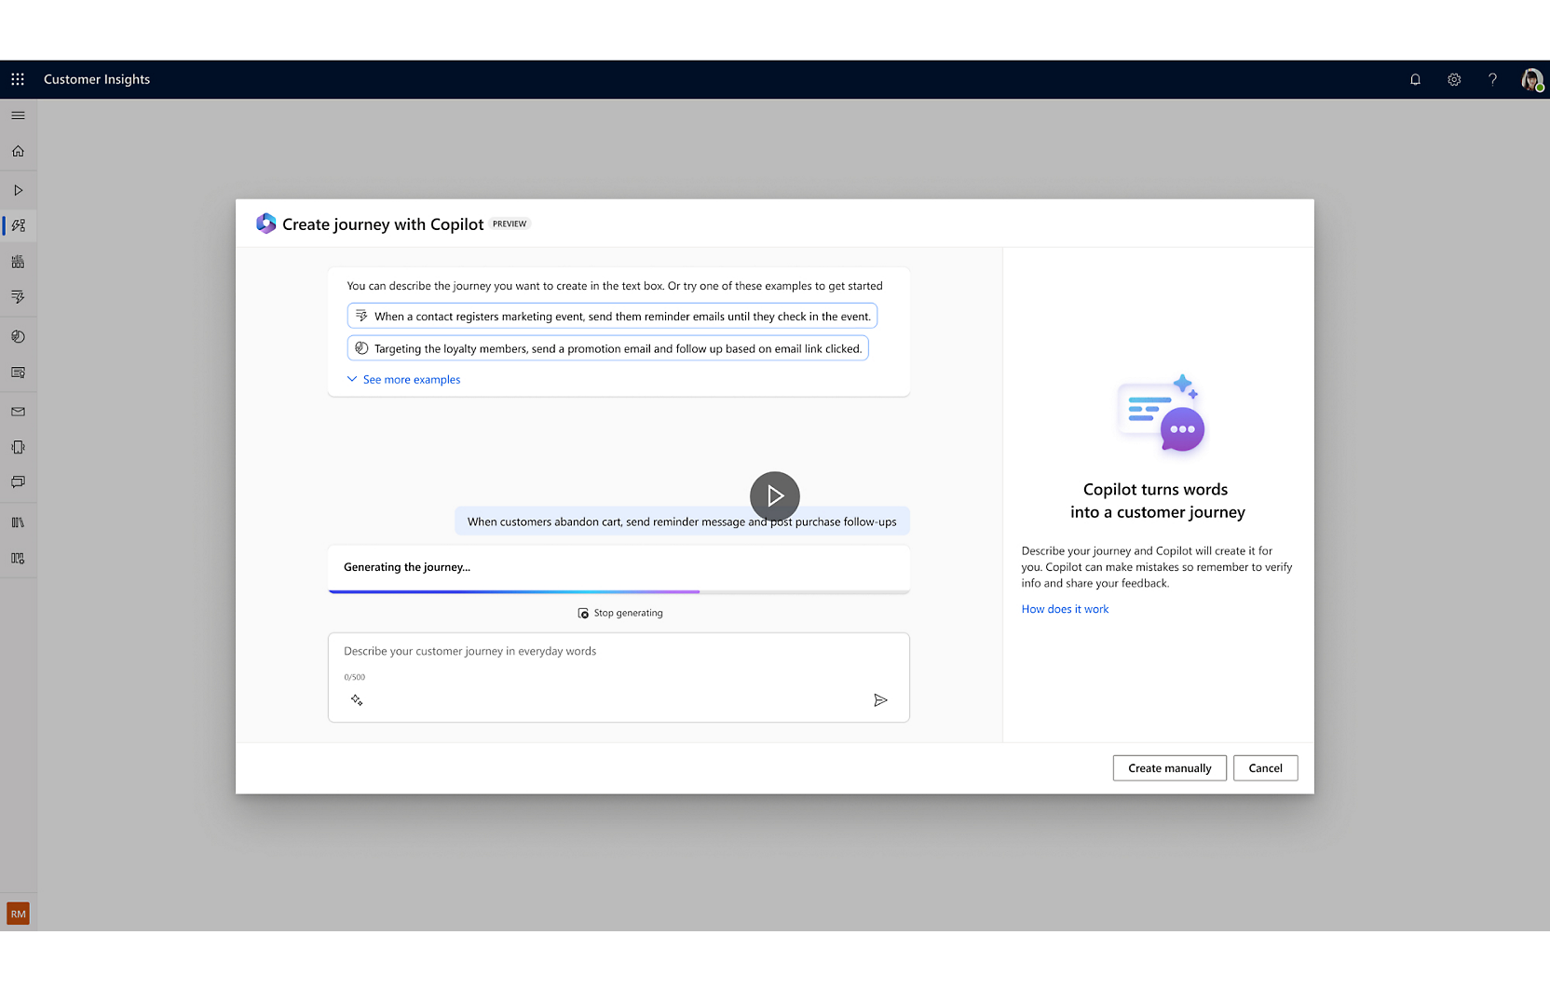Collapse the sidebar hamburger menu
Screen dimensions: 1550x989
click(18, 115)
